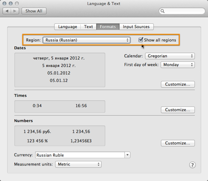The height and width of the screenshot is (181, 208).
Task: Click the date sample 05.01.2012
Action: (x=59, y=73)
